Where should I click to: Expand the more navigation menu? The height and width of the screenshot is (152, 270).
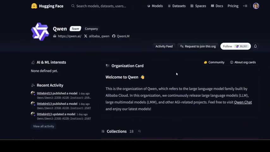coord(245,6)
